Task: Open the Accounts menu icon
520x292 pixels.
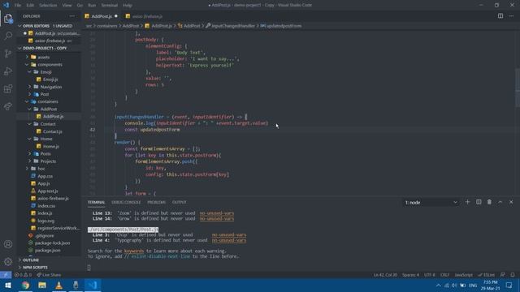Action: (x=8, y=244)
